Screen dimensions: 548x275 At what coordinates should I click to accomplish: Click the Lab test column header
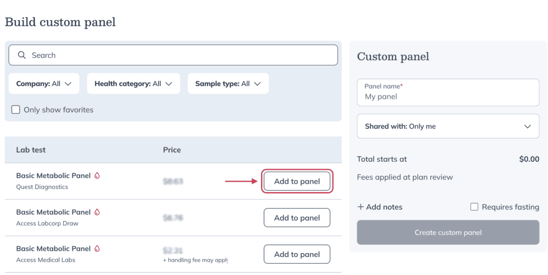coord(31,150)
